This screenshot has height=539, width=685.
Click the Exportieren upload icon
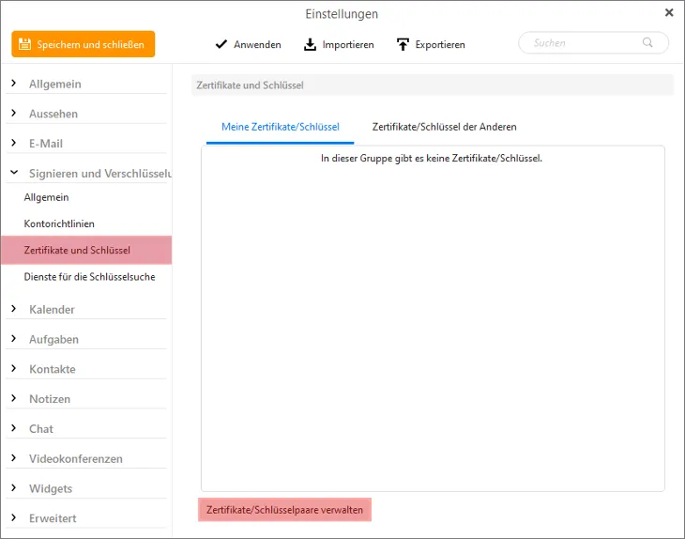tap(403, 44)
